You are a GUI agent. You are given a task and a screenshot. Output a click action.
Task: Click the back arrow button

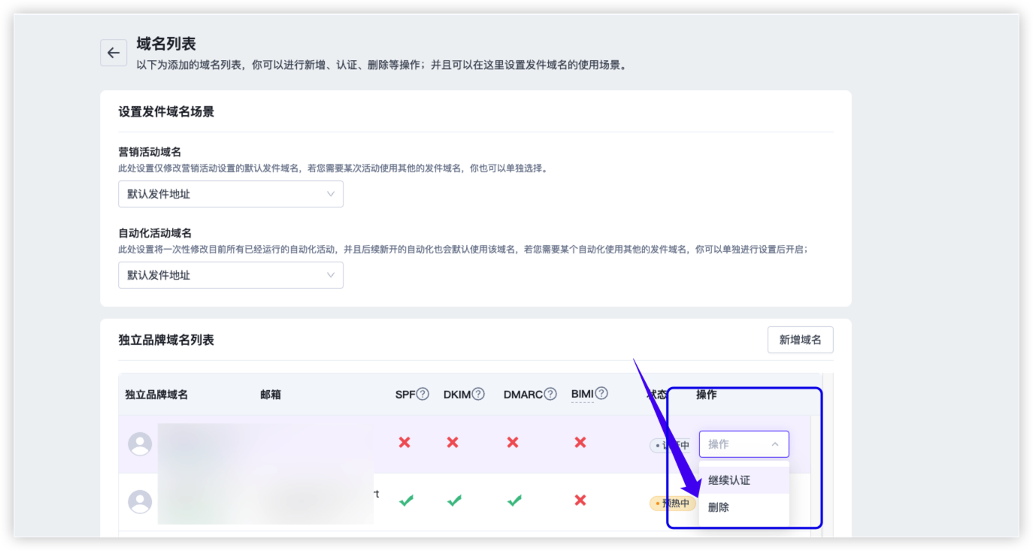click(x=114, y=53)
